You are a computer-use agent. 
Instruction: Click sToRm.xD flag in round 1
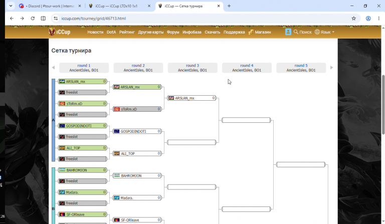(62, 104)
